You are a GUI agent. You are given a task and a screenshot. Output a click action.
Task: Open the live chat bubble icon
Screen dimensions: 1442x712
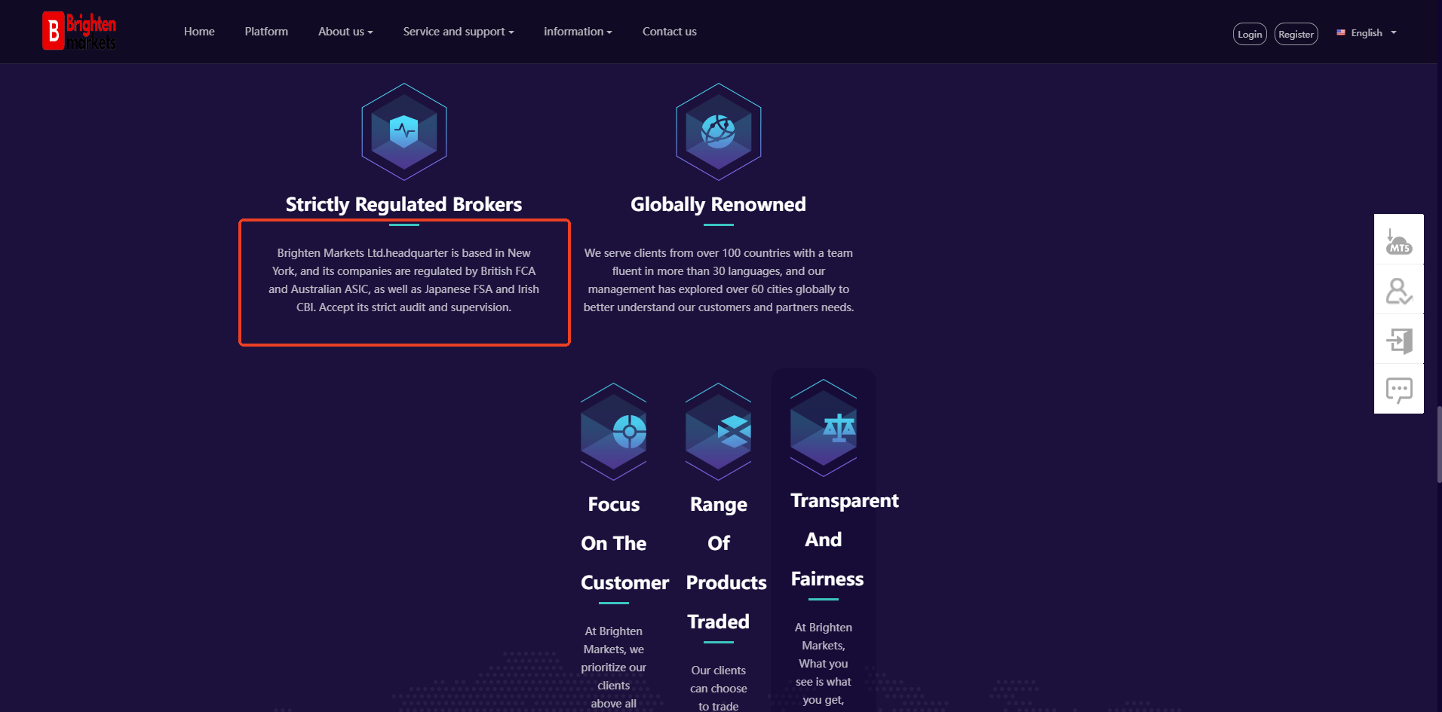(x=1399, y=390)
